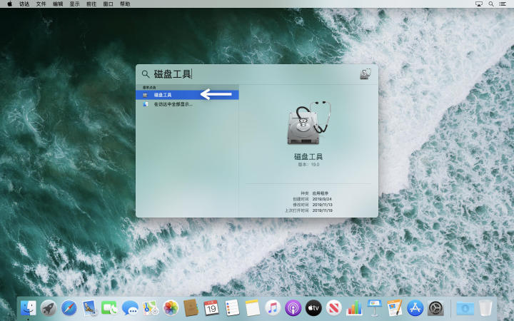The width and height of the screenshot is (514, 321).
Task: Open Notes app in Dock
Action: (253, 308)
